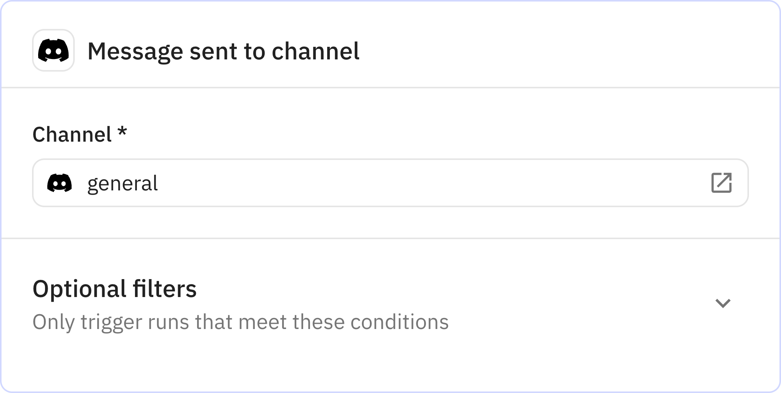This screenshot has height=393, width=781.
Task: Click the Discord logo beside the trigger title
Action: point(53,50)
